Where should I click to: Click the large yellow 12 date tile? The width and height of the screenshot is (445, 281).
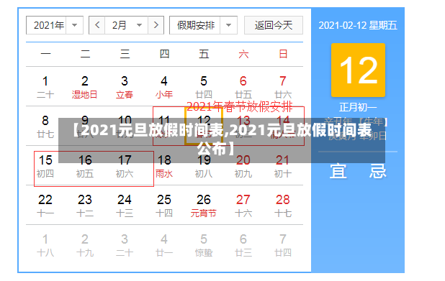[x=358, y=70]
